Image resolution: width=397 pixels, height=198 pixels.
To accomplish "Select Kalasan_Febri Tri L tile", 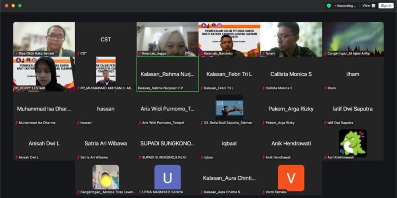I will [x=229, y=74].
